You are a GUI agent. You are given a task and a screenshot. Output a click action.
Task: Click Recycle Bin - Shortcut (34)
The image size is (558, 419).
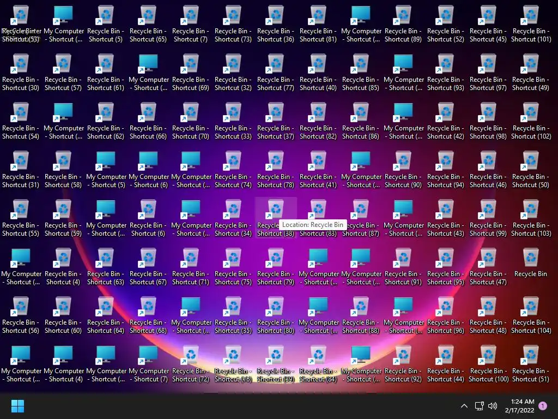[233, 218]
